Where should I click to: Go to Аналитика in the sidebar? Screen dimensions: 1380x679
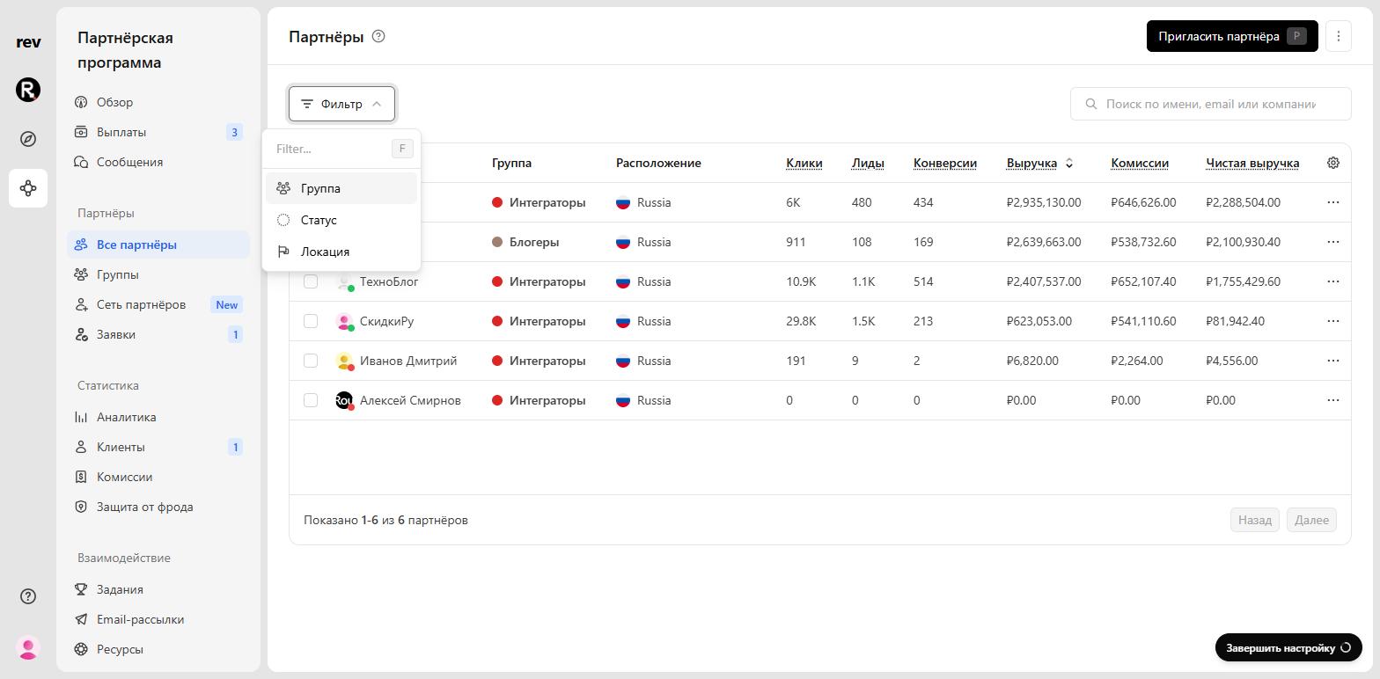tap(158, 417)
